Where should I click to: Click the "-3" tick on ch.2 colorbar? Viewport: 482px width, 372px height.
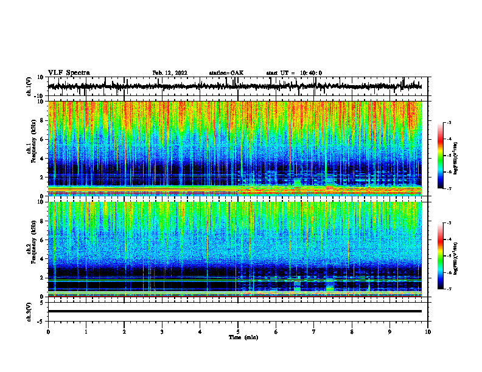tap(449, 223)
